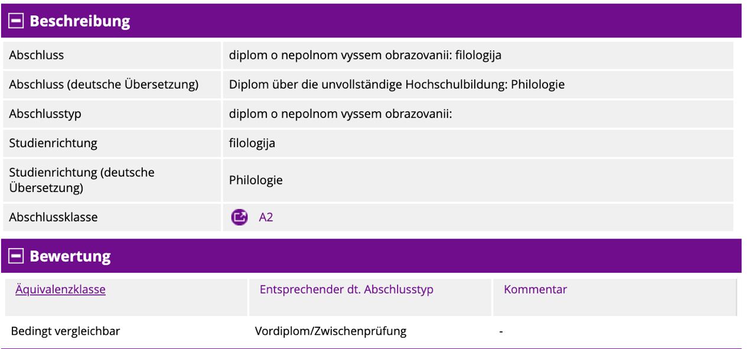Click the Abschlusstyp row's value text

(340, 114)
